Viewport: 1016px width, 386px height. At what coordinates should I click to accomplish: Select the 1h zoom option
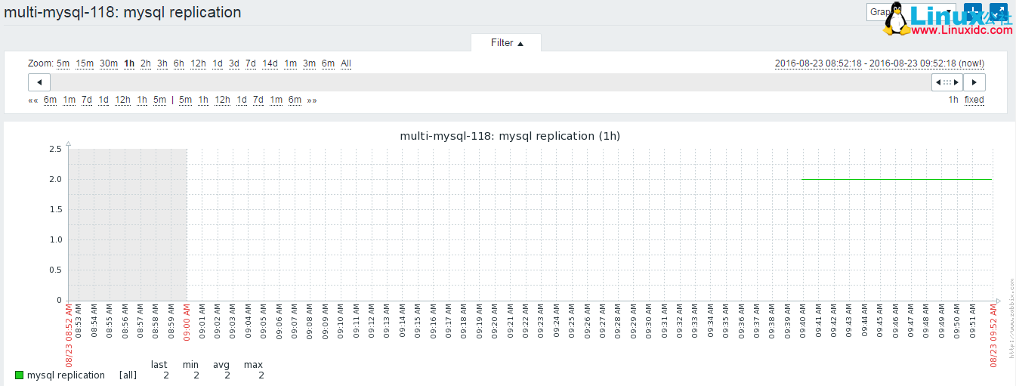[129, 63]
